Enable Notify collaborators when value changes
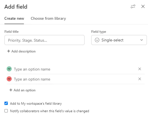Screen dimensions: 148x118 [6, 111]
